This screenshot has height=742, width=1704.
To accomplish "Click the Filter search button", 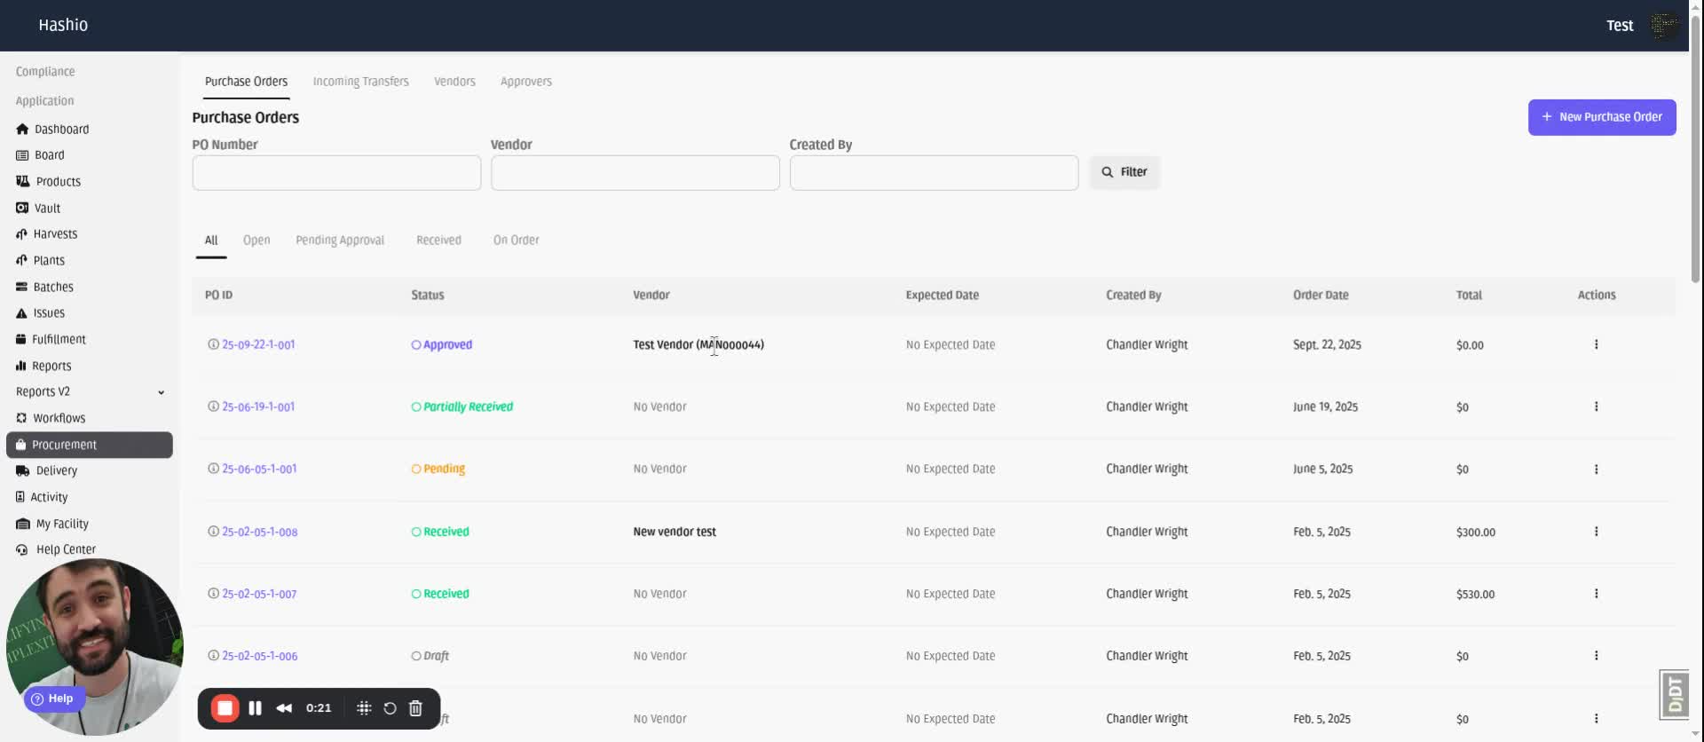I will point(1124,172).
